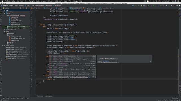The width and height of the screenshot is (181, 101).
Task: Open the TODO tool window
Action: 13,98
